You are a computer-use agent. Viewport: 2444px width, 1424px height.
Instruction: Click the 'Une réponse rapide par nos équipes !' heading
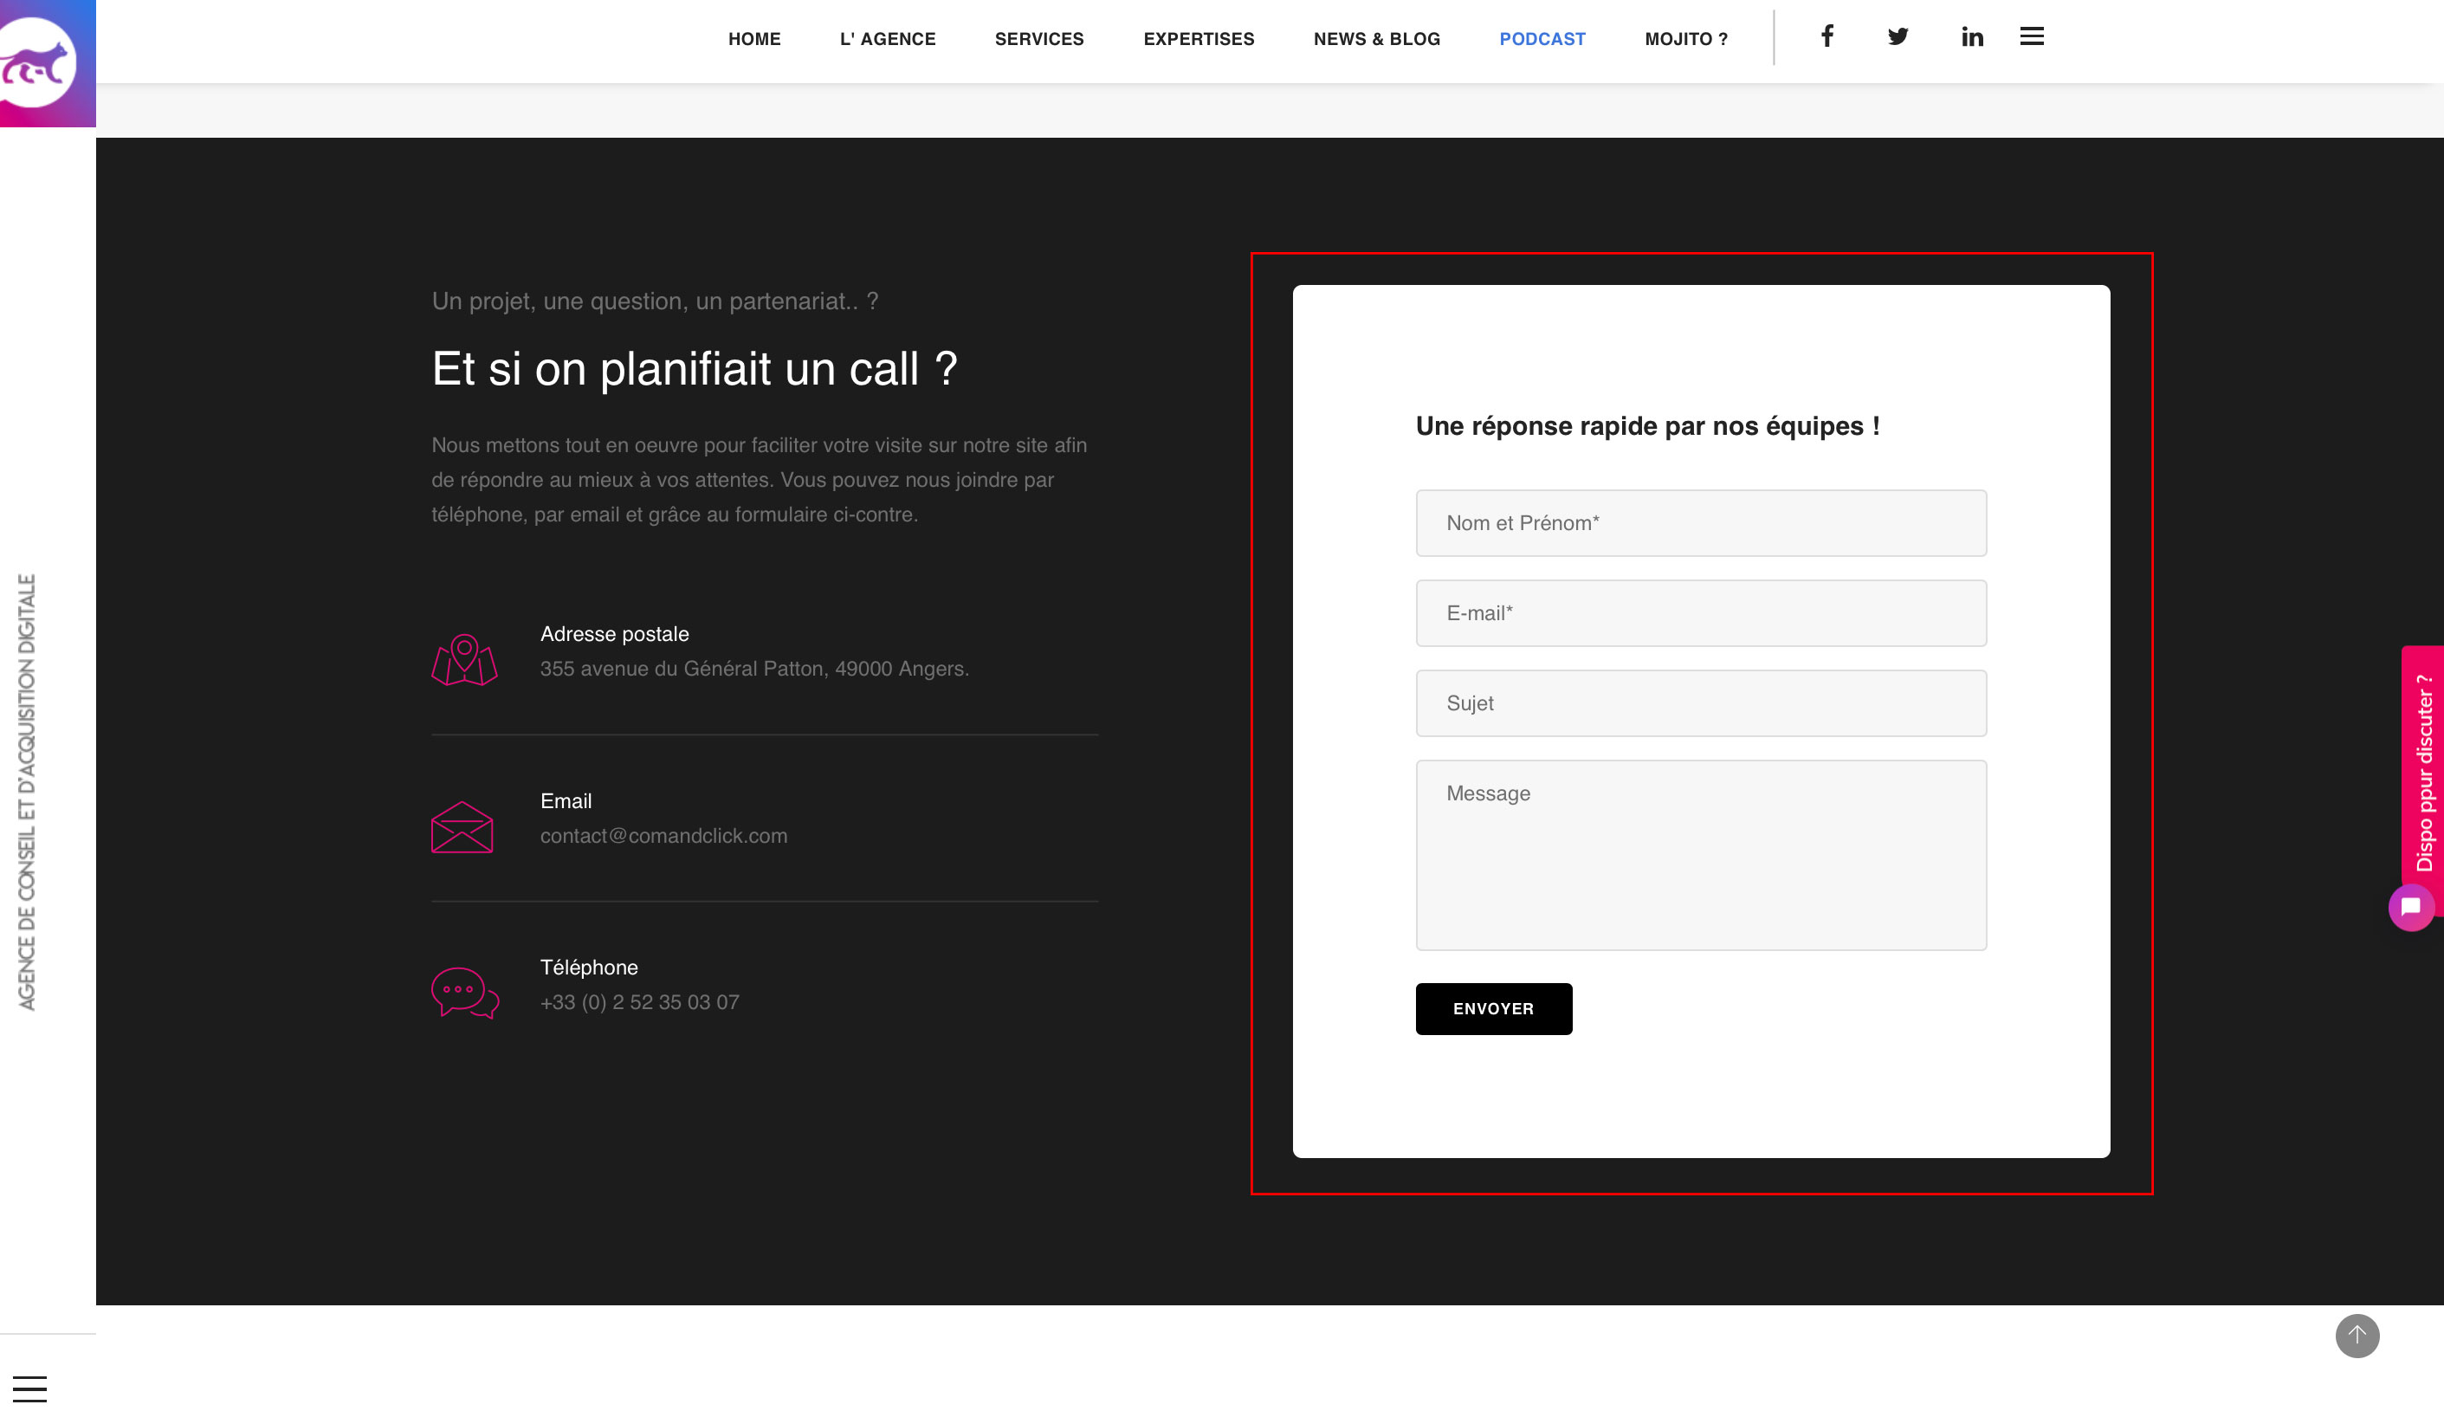(x=1648, y=426)
